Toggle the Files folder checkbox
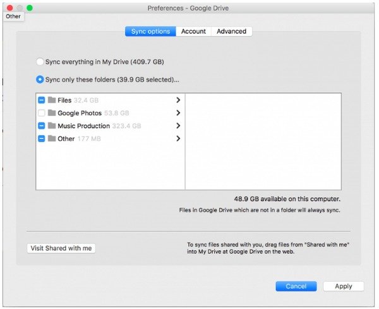The image size is (379, 309). [x=42, y=100]
